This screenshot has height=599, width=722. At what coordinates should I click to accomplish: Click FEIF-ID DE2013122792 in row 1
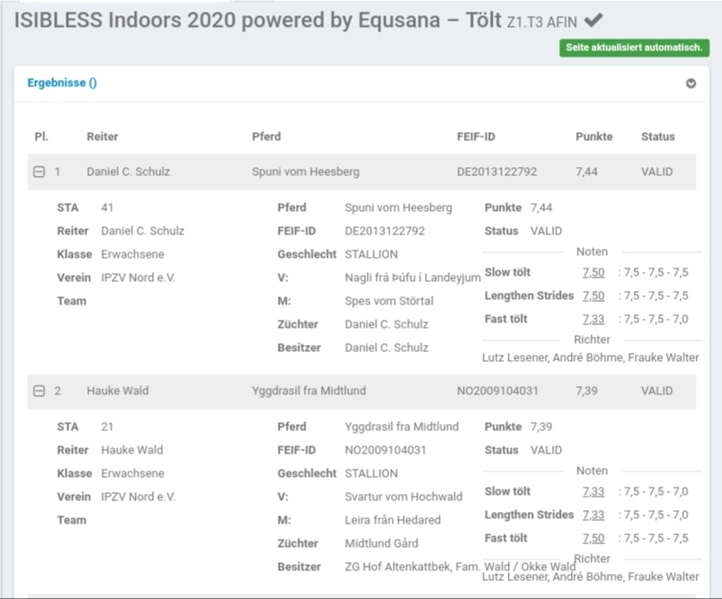497,172
